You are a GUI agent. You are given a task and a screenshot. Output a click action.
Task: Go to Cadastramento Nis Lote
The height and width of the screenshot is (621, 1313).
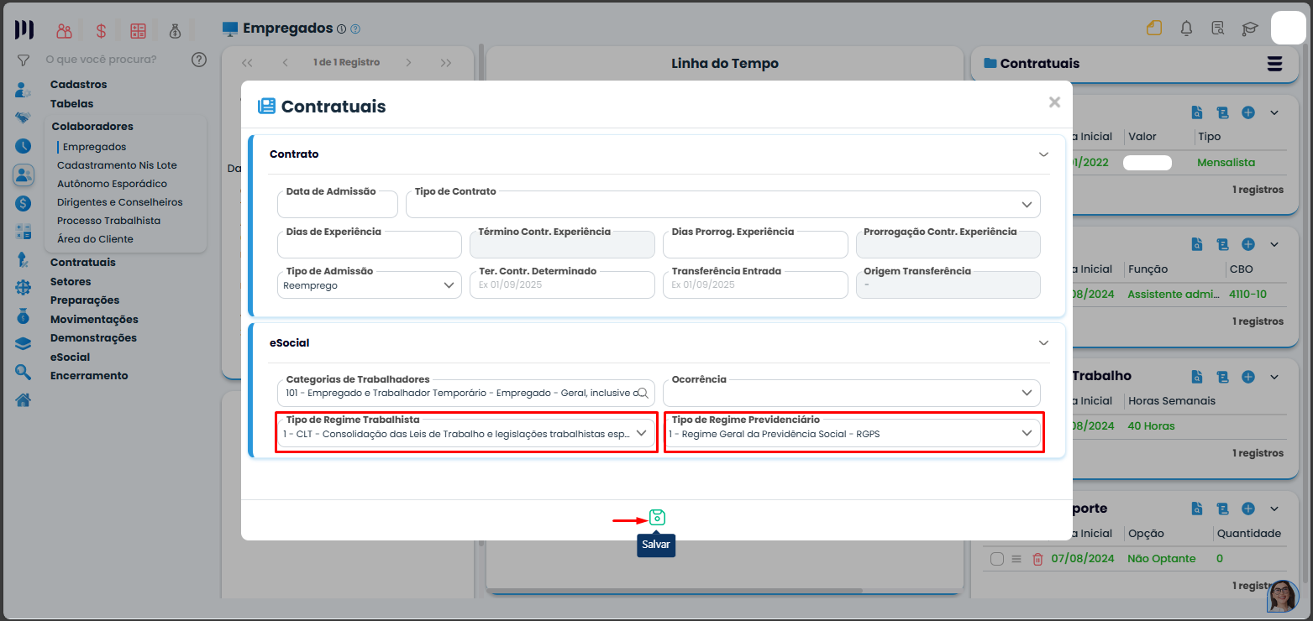click(x=117, y=165)
